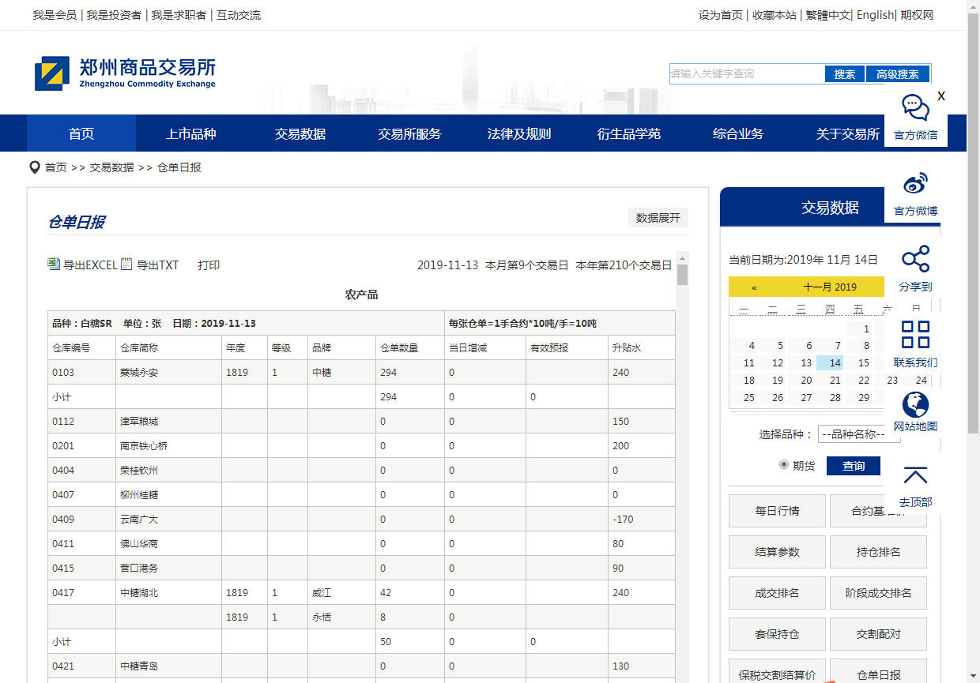Click 我是投资者 top link
The image size is (980, 683).
[114, 15]
